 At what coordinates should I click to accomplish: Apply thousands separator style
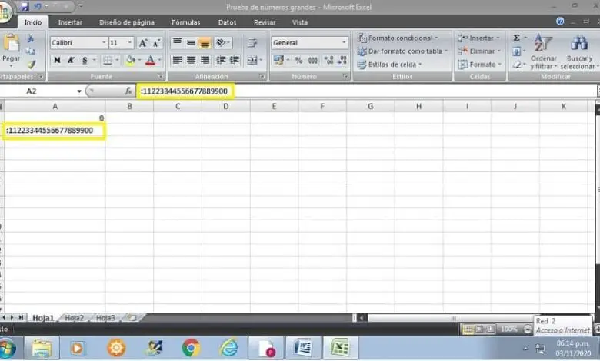[x=313, y=60]
